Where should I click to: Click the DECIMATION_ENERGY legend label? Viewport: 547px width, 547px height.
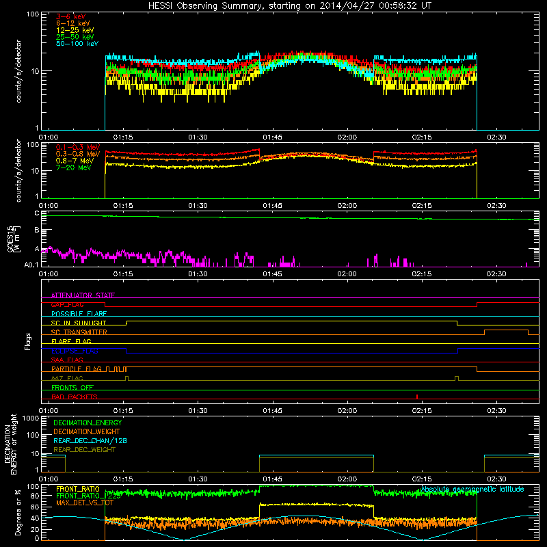(x=88, y=423)
